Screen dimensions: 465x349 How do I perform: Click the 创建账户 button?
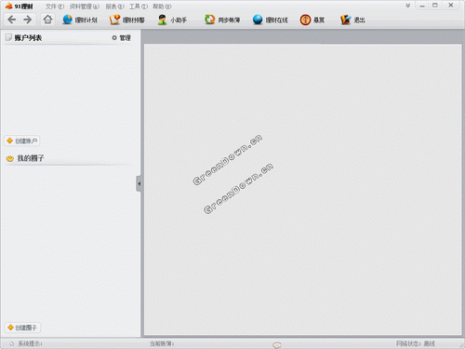click(22, 141)
